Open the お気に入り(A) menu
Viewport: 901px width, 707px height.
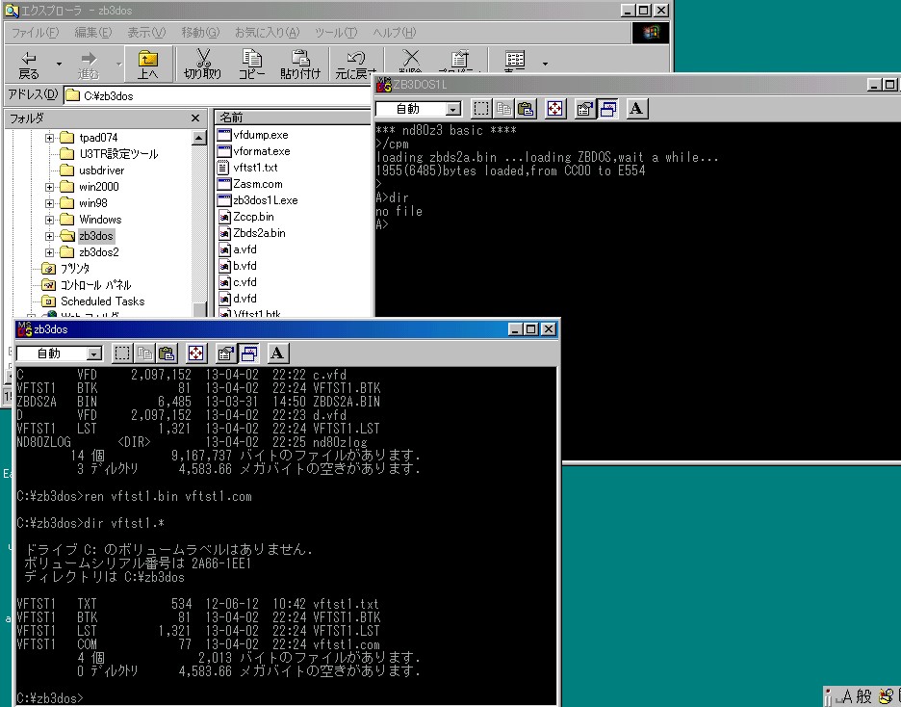(267, 33)
